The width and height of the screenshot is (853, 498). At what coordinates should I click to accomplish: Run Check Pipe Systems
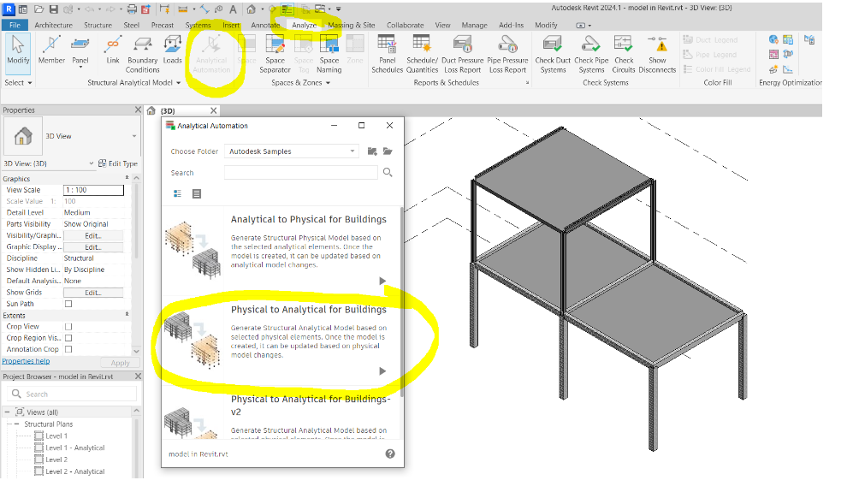tap(591, 54)
